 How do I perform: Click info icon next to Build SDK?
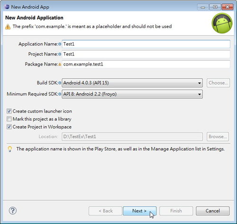pyautogui.click(x=60, y=83)
